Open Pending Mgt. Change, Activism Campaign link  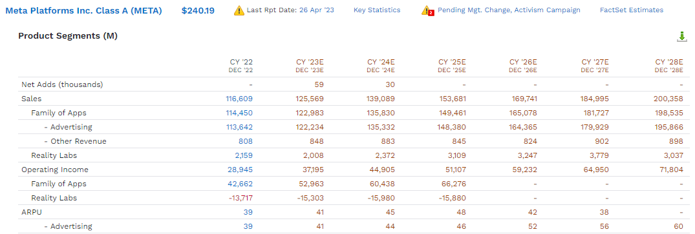click(x=509, y=10)
